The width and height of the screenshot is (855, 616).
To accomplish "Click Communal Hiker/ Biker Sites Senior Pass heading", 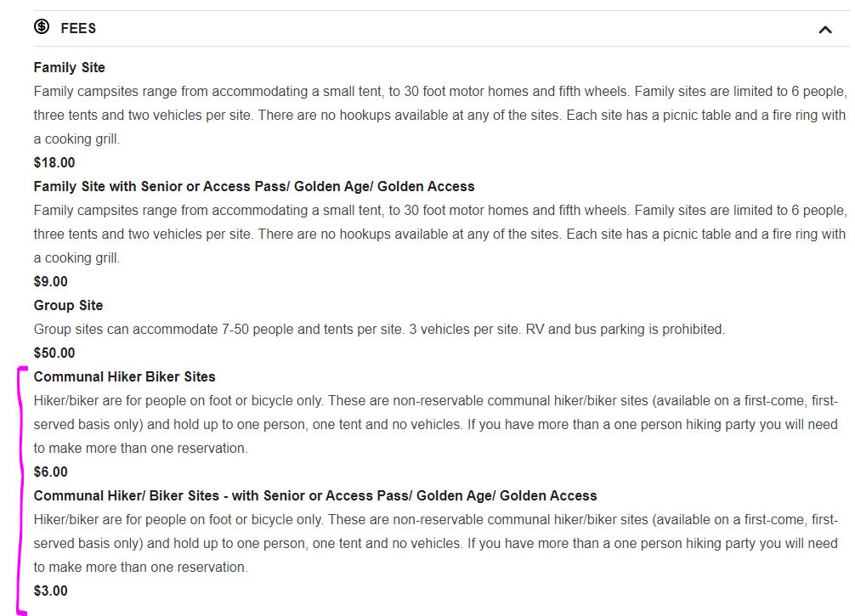I will coord(315,495).
